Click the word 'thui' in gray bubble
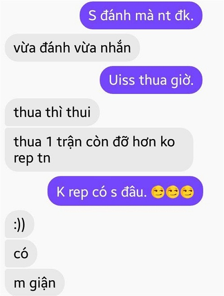This screenshot has width=224, height=296. tap(79, 112)
